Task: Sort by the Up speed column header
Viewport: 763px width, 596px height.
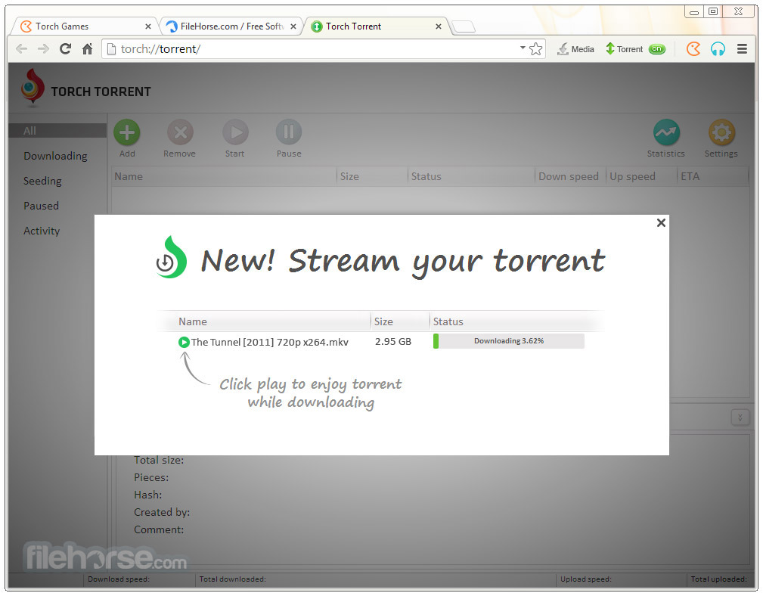Action: 641,177
